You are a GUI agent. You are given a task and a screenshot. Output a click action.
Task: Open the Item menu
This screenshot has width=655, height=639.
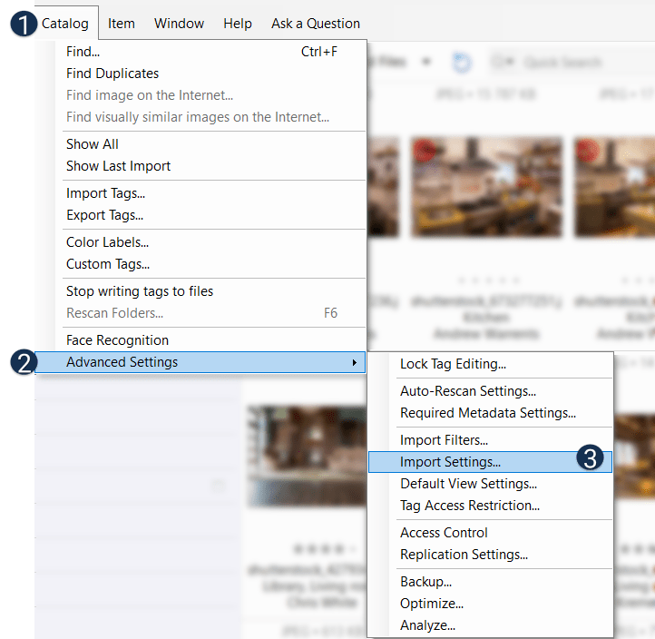pos(121,24)
